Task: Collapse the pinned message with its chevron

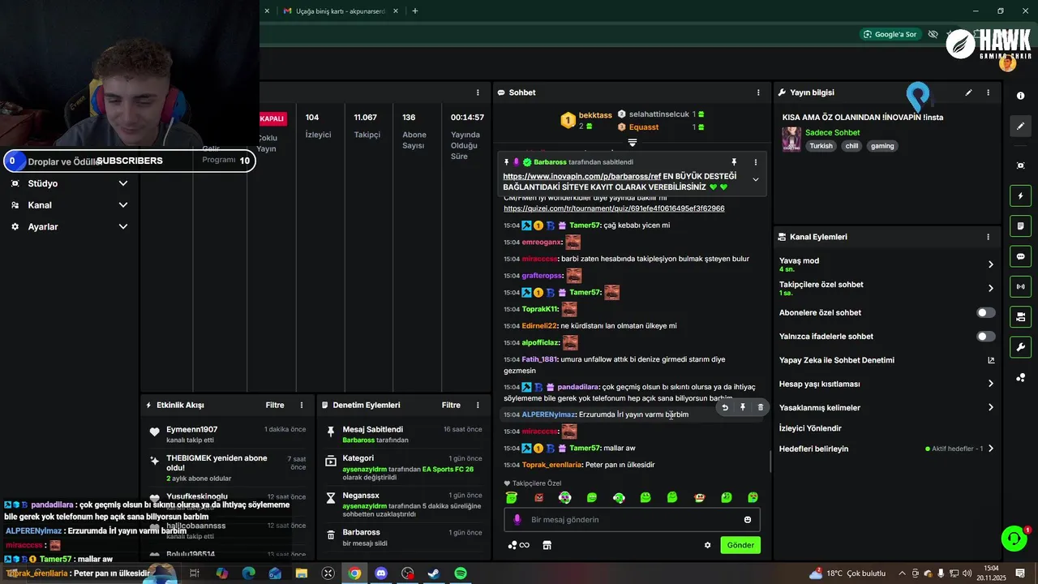Action: 756,179
